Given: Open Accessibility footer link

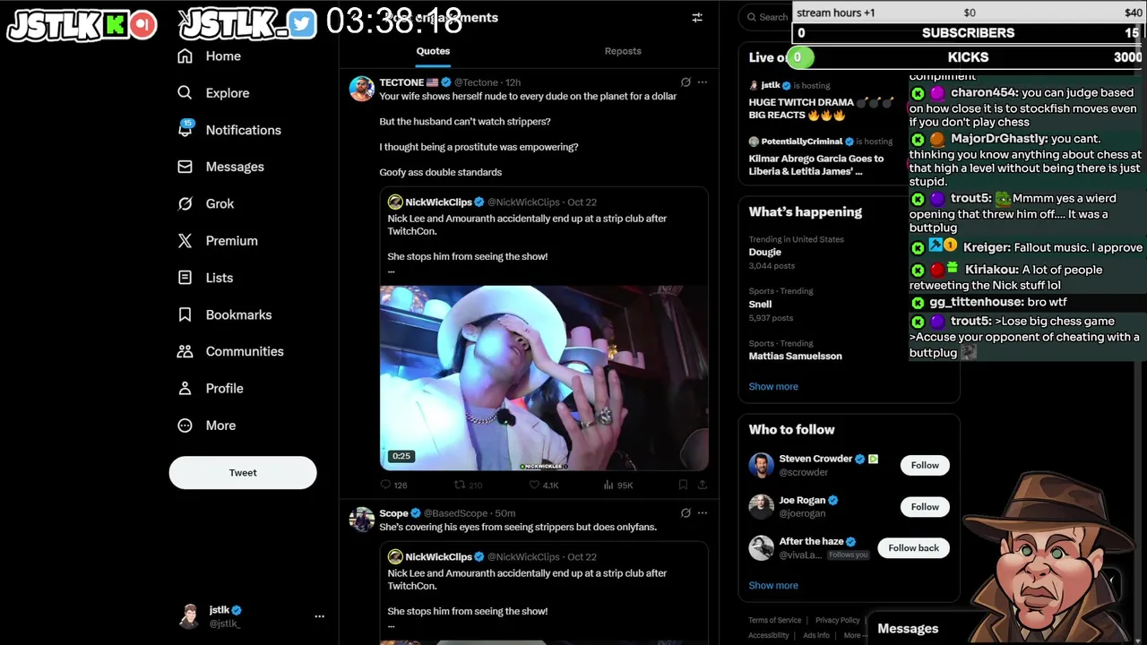Looking at the screenshot, I should pyautogui.click(x=769, y=635).
